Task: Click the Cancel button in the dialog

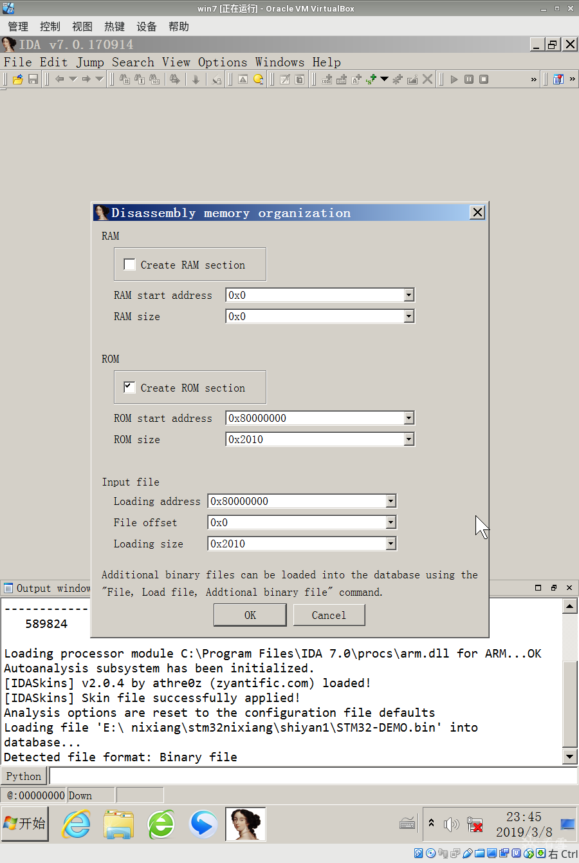Action: 329,615
